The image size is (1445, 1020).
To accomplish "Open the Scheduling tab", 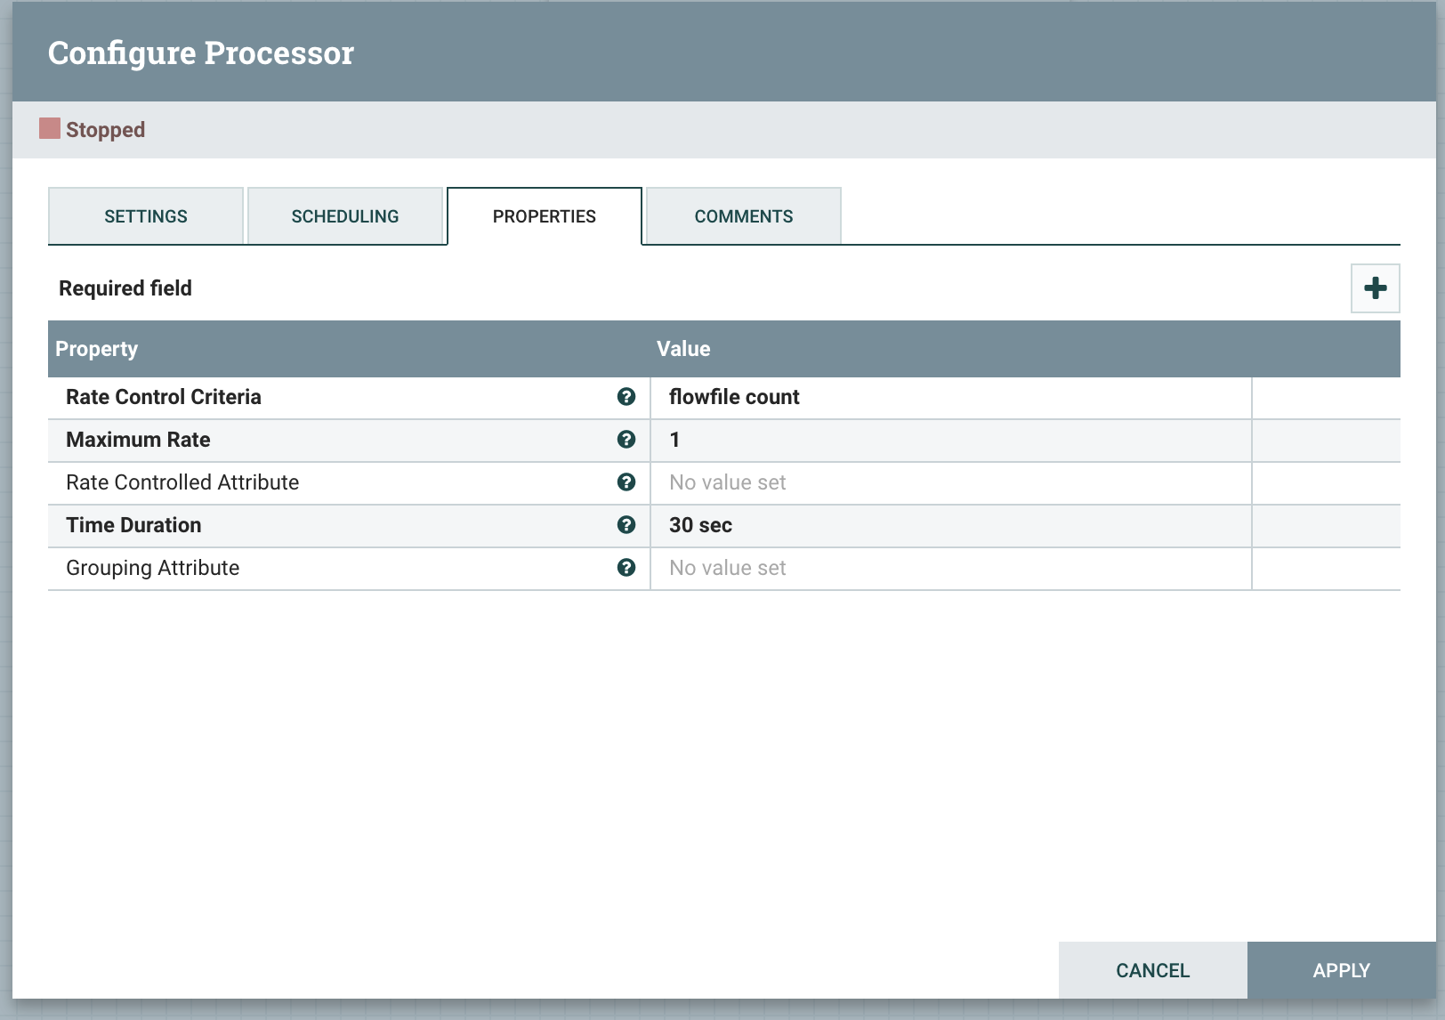I will [345, 215].
